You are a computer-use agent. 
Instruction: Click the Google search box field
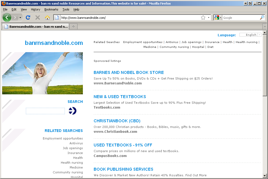click(x=241, y=17)
